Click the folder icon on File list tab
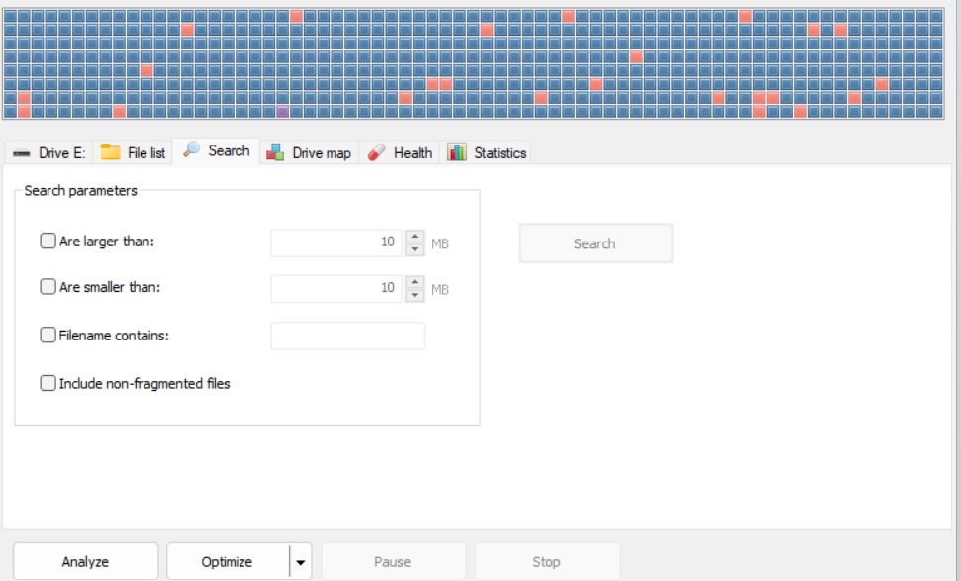The image size is (961, 581). (x=110, y=152)
